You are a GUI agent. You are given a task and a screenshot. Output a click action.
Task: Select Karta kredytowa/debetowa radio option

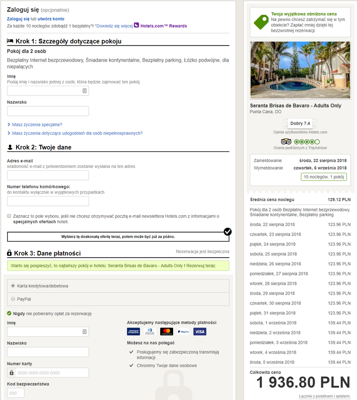coord(13,286)
